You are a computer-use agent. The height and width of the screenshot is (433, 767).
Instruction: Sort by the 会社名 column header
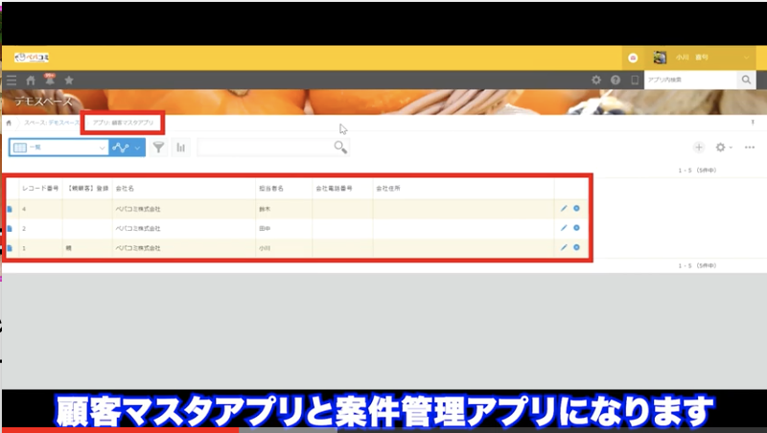(x=125, y=189)
